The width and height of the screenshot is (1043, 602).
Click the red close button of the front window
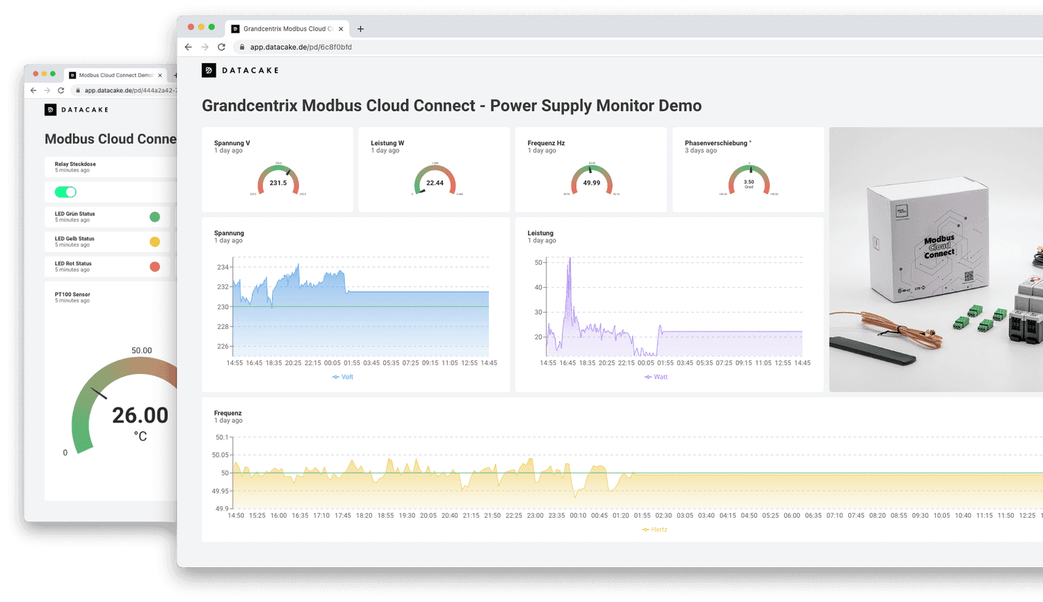[x=191, y=27]
